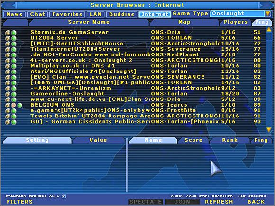
Task: Click the UT icon for [Team OMEGA] server
Action: (8, 83)
